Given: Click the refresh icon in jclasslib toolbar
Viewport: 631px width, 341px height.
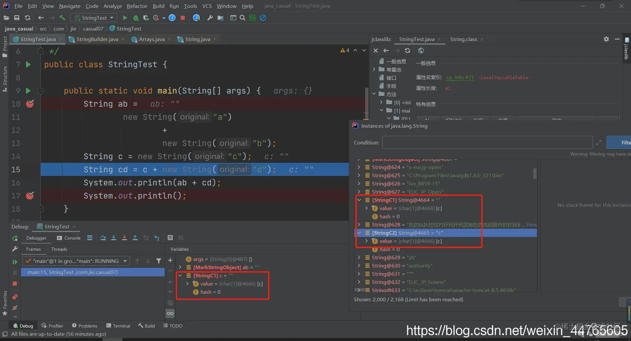Looking at the screenshot, I should [x=407, y=50].
